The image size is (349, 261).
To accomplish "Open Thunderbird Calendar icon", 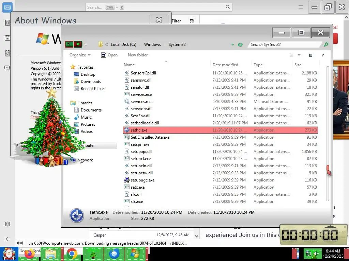I will click(7, 38).
